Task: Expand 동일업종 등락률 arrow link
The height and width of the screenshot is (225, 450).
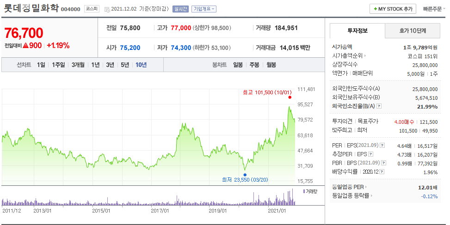Action: coord(371,196)
